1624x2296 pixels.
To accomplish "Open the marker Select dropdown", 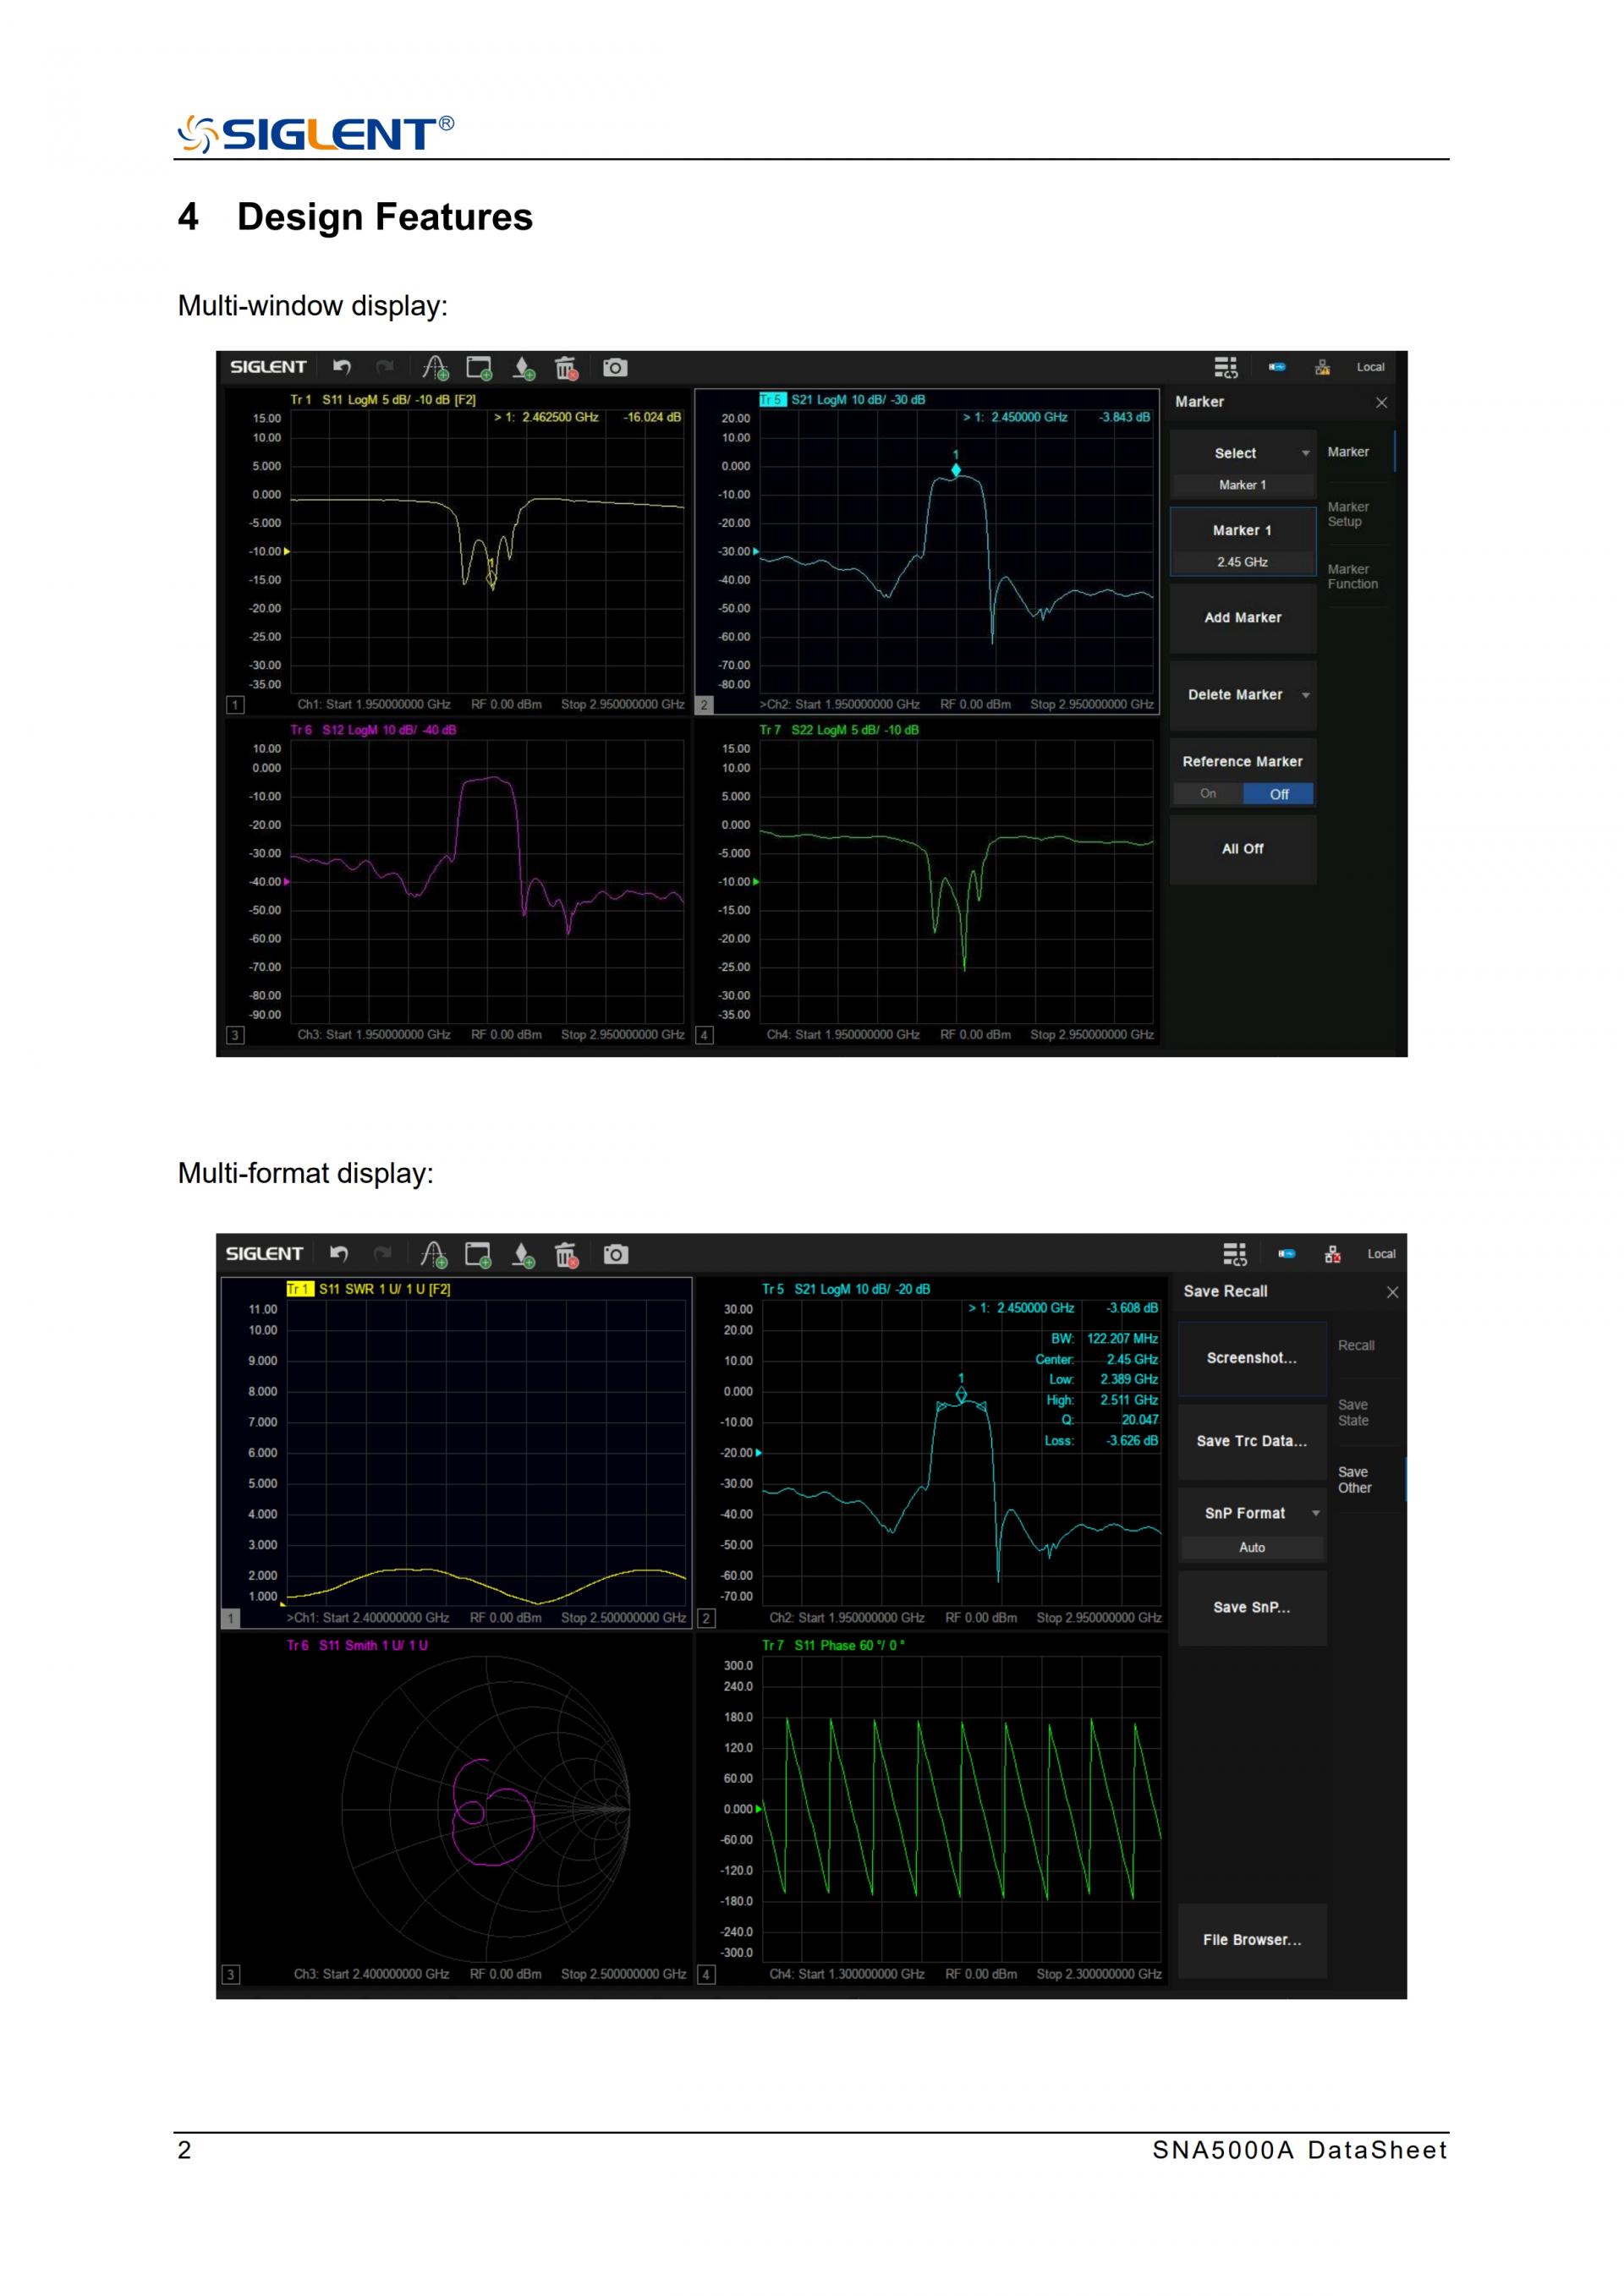I will [1242, 454].
